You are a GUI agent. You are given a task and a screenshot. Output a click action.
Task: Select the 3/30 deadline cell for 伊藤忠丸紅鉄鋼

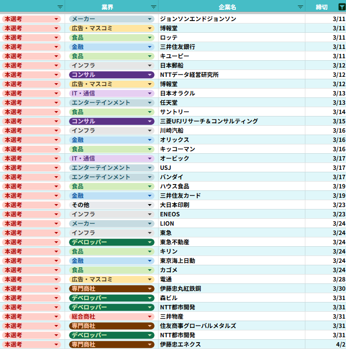(x=325, y=289)
